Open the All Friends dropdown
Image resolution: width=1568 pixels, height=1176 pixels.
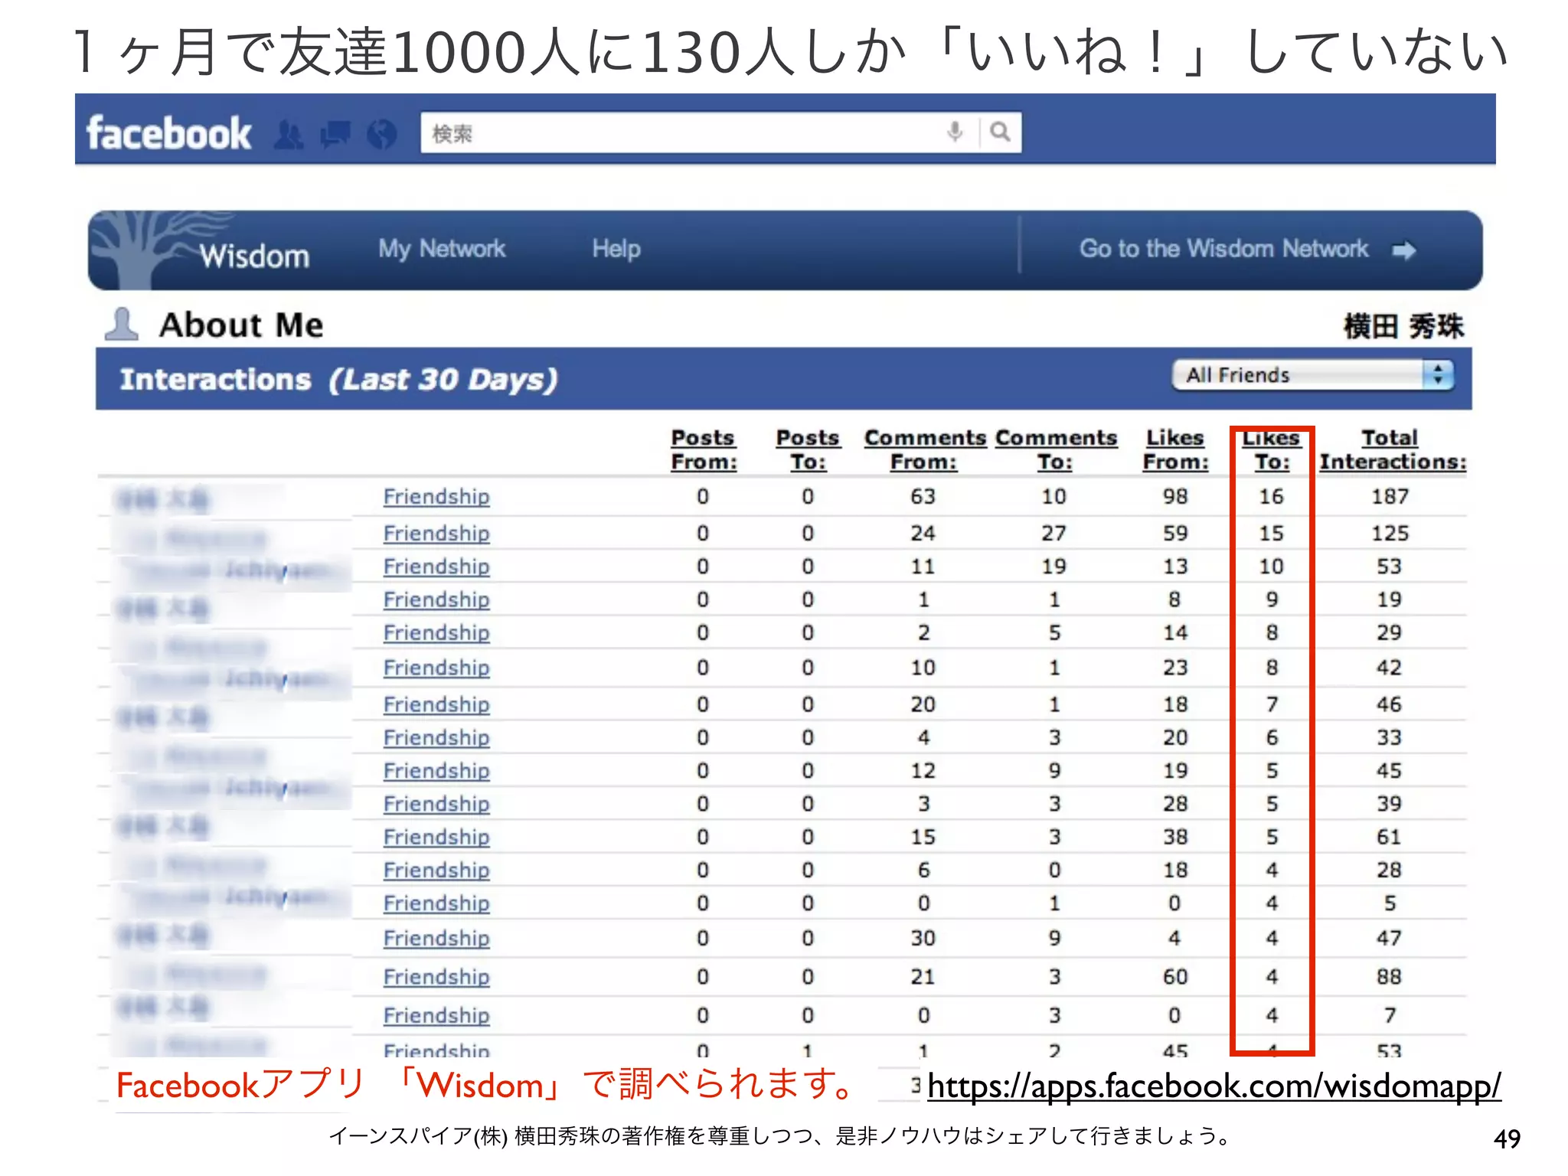point(1312,375)
